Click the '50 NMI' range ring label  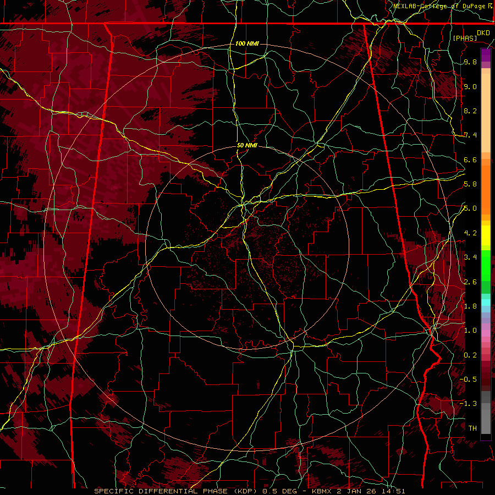click(247, 146)
